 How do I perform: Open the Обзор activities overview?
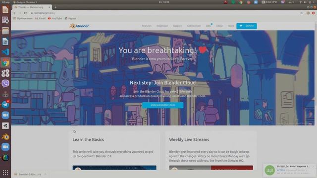(x=5, y=2)
